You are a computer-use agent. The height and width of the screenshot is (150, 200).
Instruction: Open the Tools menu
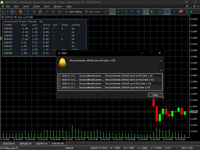coord(47,6)
